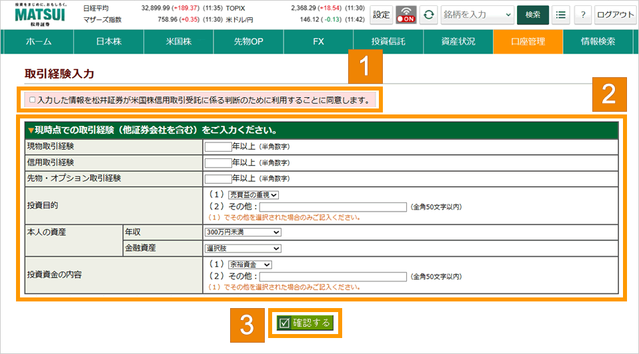Open the 米国株 tab
Screen dimensions: 639x354
tap(179, 42)
